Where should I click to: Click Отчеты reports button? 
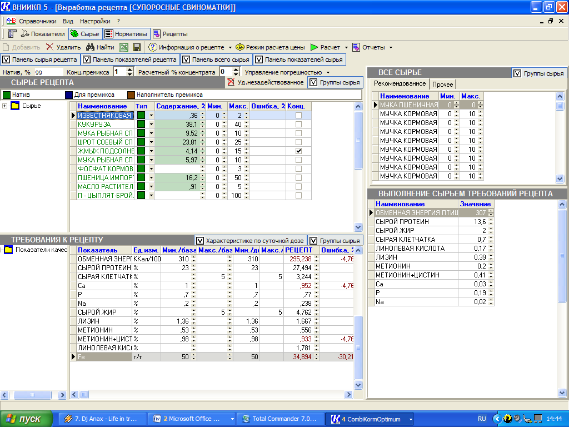pyautogui.click(x=373, y=47)
